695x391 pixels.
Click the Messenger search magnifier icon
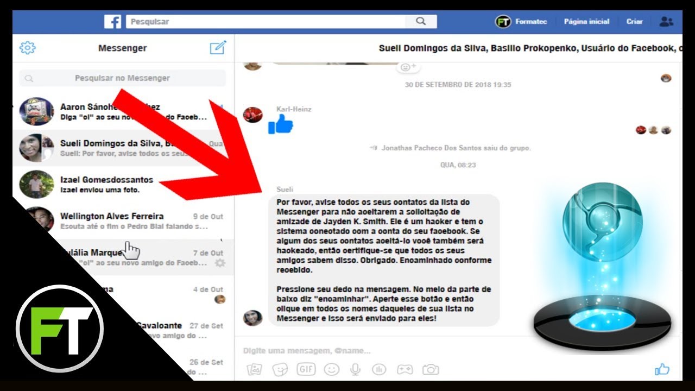point(29,79)
